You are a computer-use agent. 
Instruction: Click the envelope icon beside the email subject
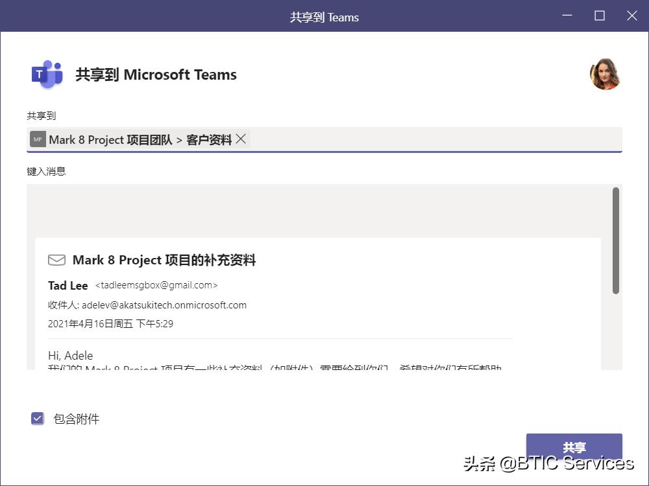tap(56, 259)
